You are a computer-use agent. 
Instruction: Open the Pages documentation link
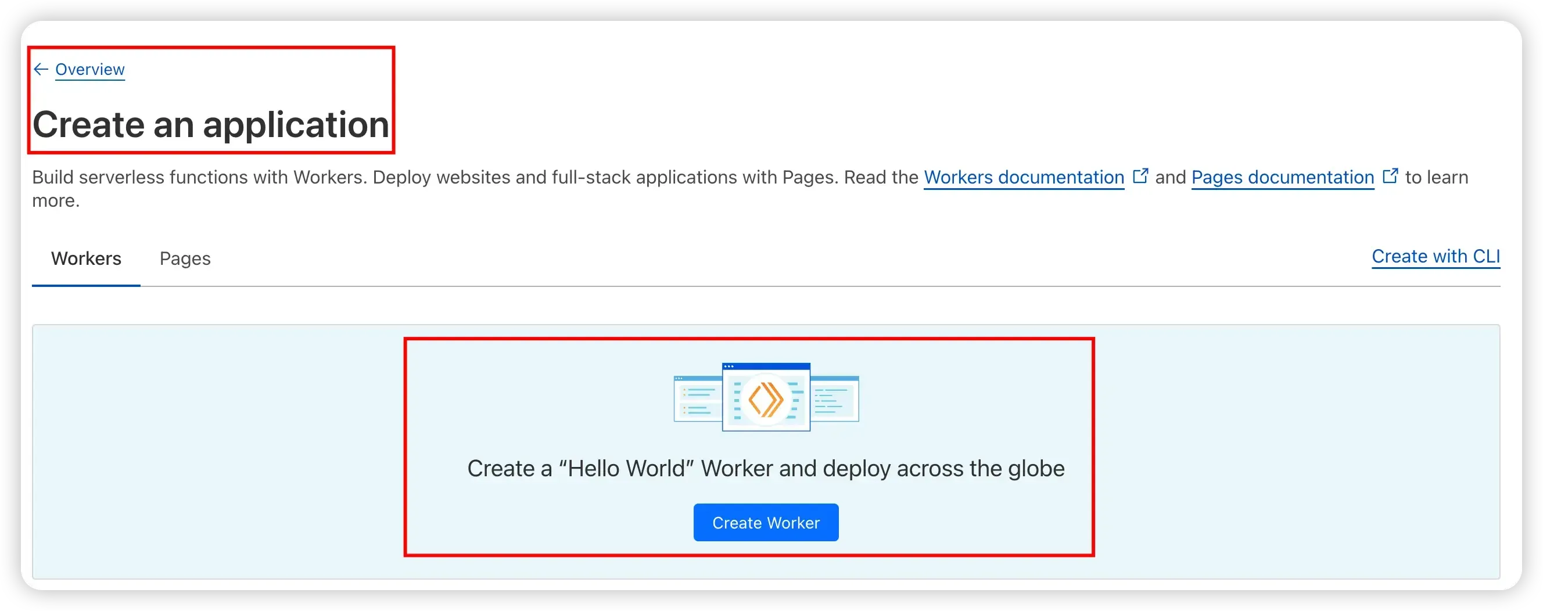[1282, 177]
